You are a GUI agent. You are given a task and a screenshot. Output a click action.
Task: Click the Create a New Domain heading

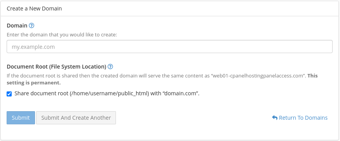click(x=34, y=9)
